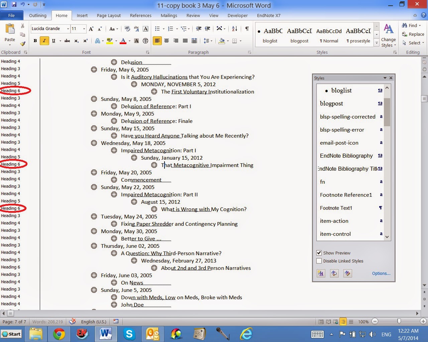Justify the paragraph text

pyautogui.click(x=185, y=41)
